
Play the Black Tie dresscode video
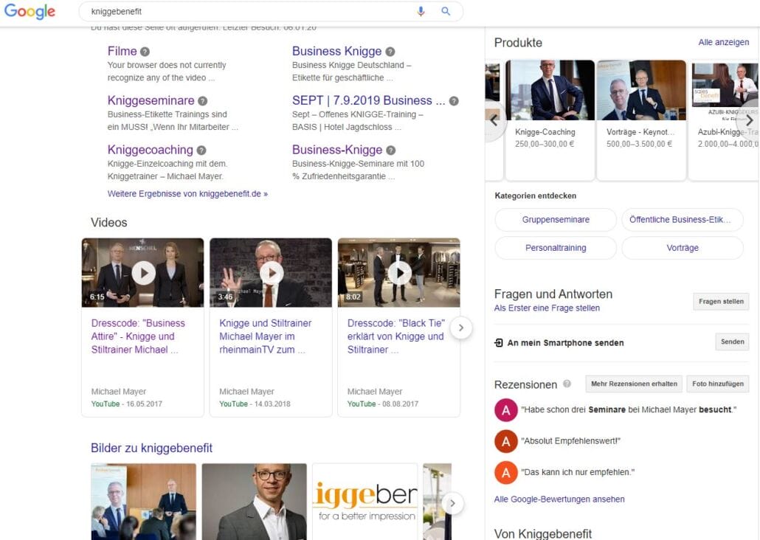tap(399, 272)
